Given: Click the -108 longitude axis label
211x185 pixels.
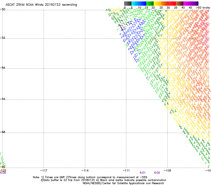Looking at the screenshot, I should [167, 170].
